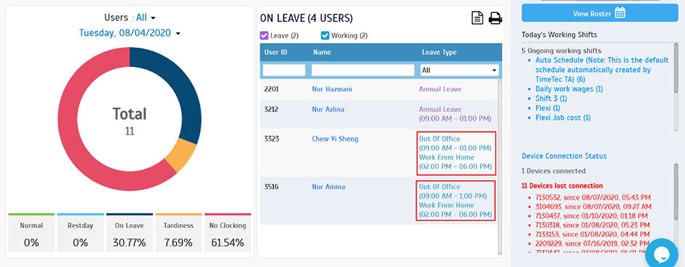The width and height of the screenshot is (685, 267).
Task: Focus the Name filter field
Action: (362, 70)
